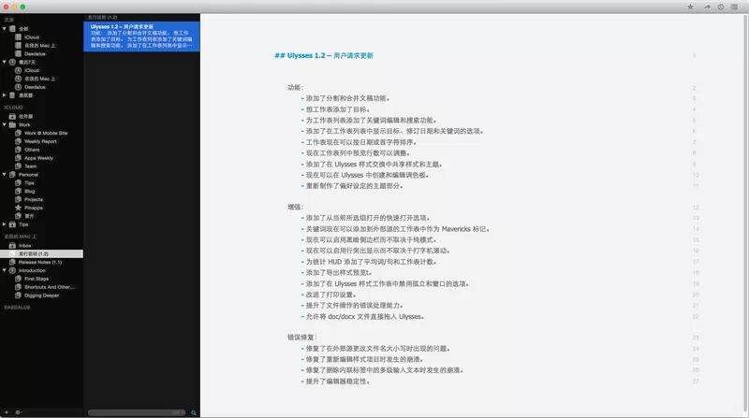Click the plus add button at the sidebar bottom
Image resolution: width=749 pixels, height=418 pixels.
7,412
